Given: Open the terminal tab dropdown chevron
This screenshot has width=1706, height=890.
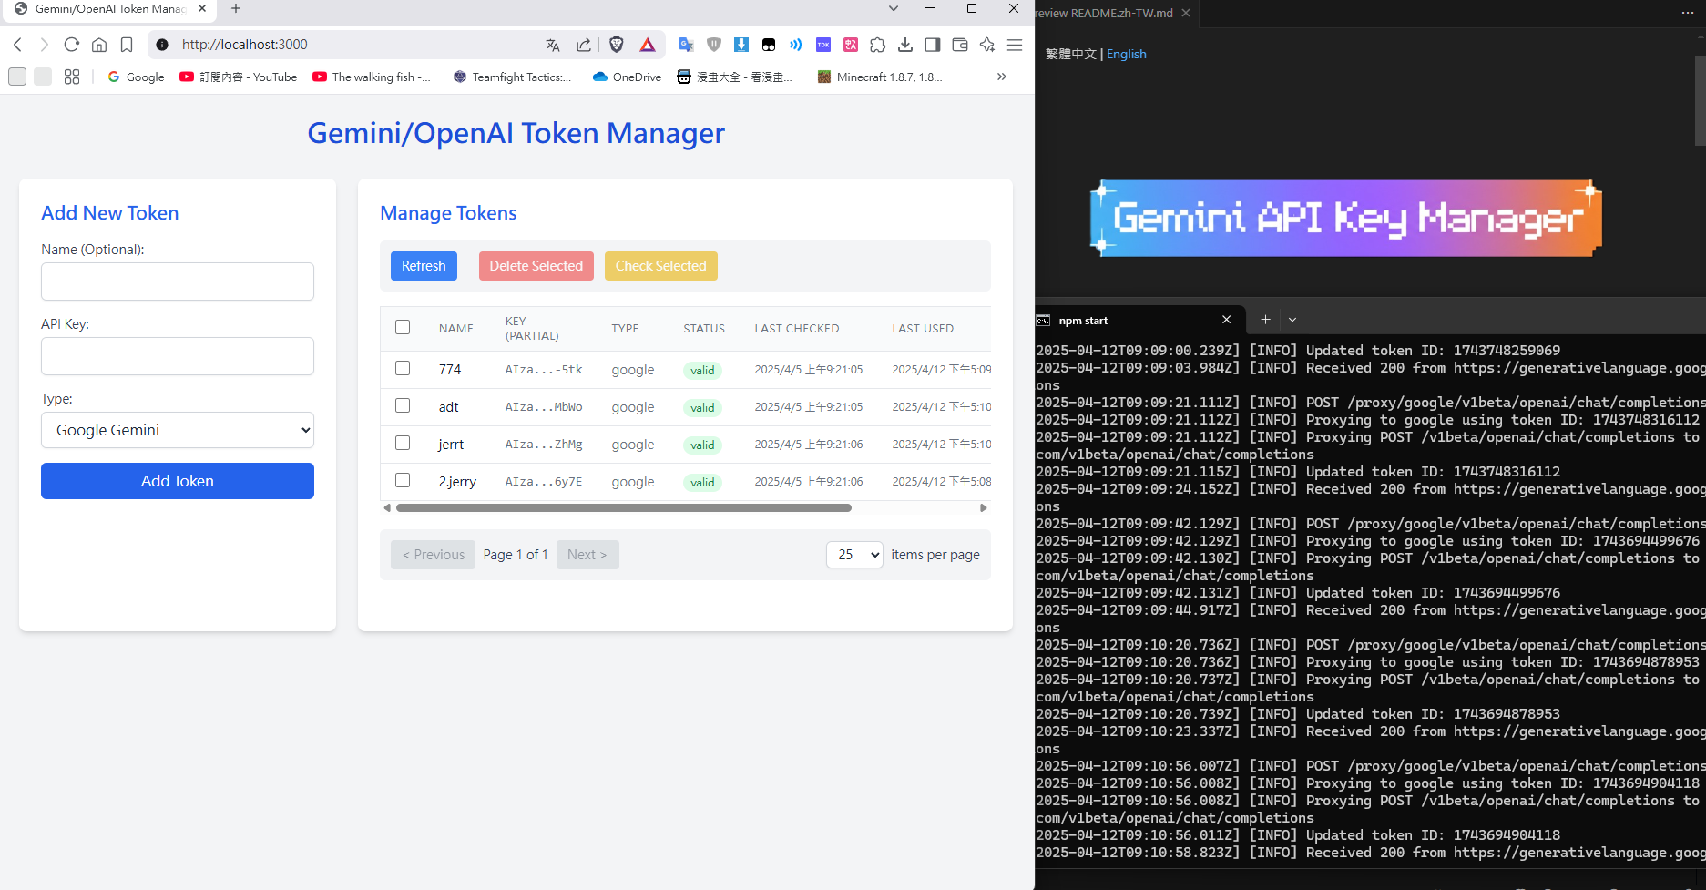Looking at the screenshot, I should (x=1292, y=320).
